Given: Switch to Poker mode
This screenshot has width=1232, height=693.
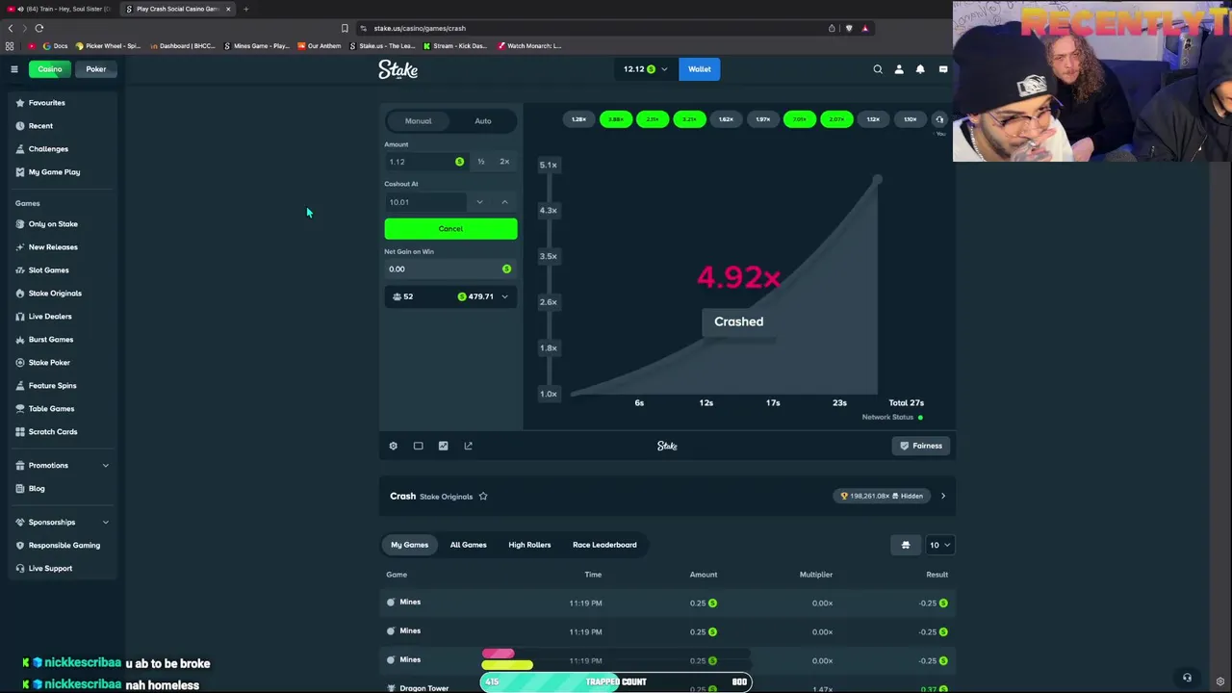Looking at the screenshot, I should (x=96, y=69).
